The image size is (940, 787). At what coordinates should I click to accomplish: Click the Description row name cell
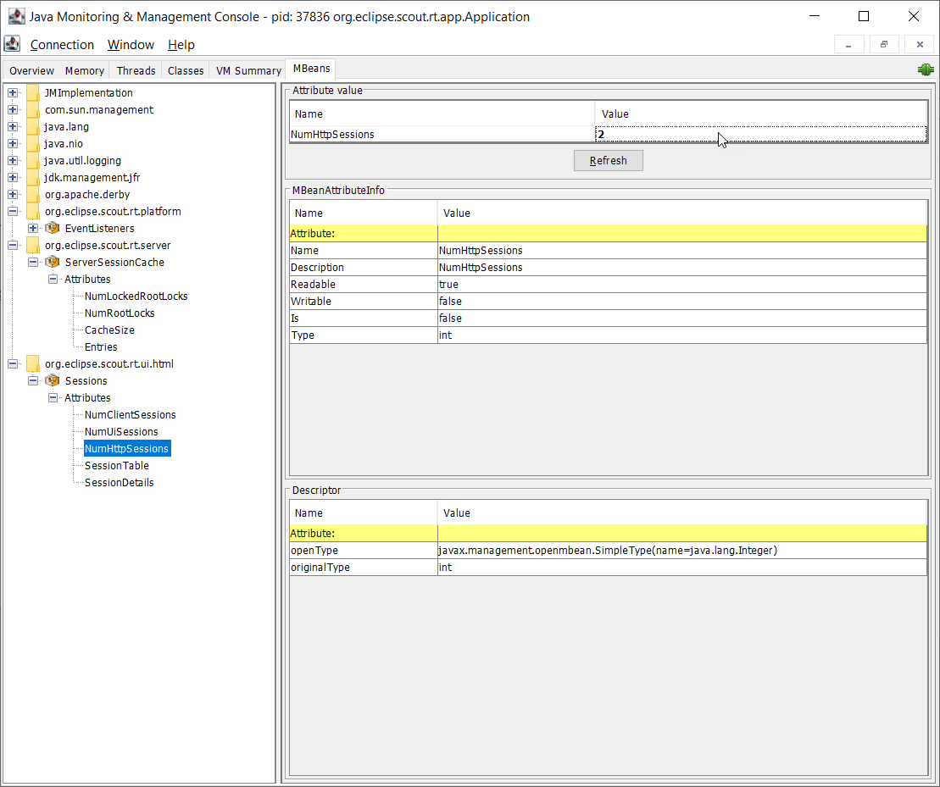[x=364, y=268]
